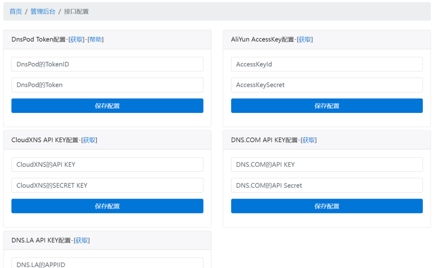Screen dimensions: 437x268
Task: Focus the DnsPod的Token input field
Action: coord(107,85)
